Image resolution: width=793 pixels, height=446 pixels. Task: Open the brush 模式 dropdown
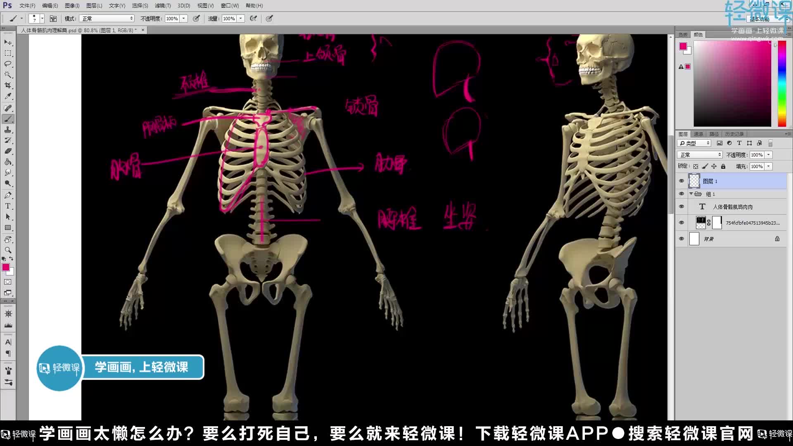[x=107, y=19]
